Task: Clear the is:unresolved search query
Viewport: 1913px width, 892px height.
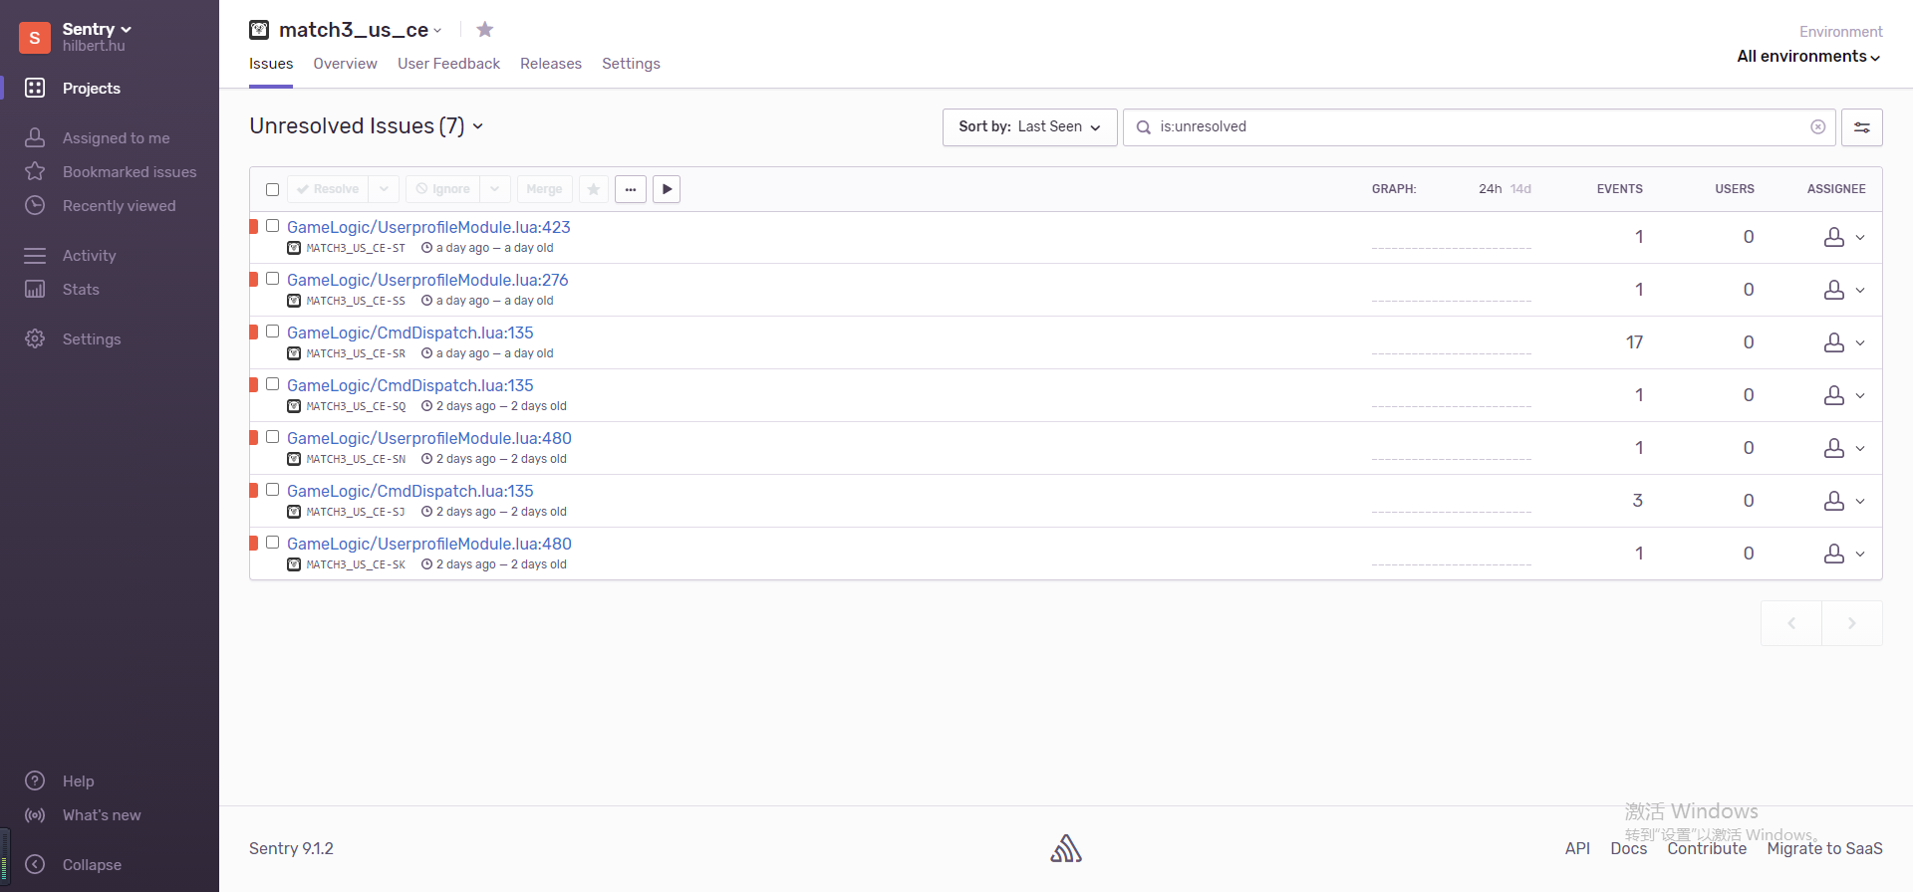Action: click(x=1818, y=126)
